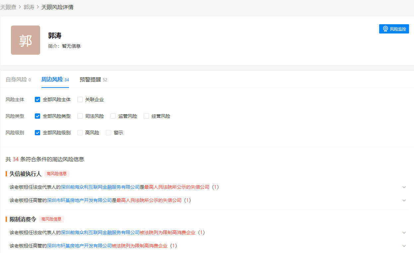Viewport: 414px width, 253px height.
Task: Toggle 全部风险主体 checkbox
Action: [x=37, y=99]
